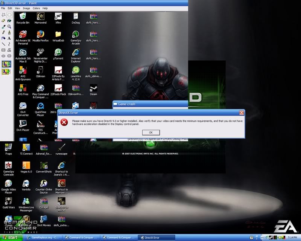This screenshot has height=241, width=301.
Task: Click the help question mark tray icon
Action: point(251,238)
